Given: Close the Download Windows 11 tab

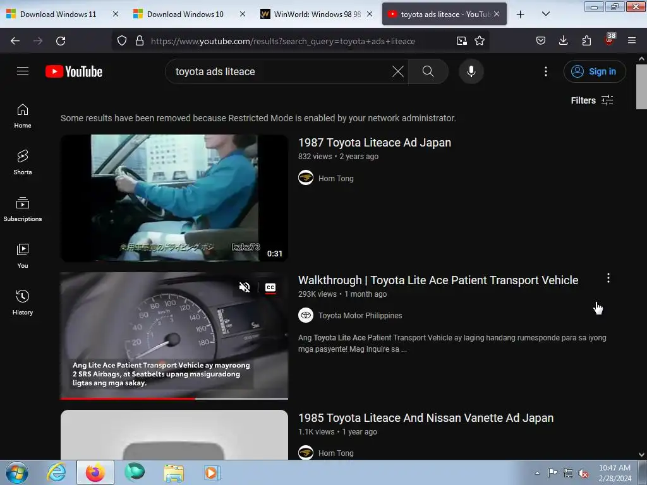Looking at the screenshot, I should tap(116, 14).
